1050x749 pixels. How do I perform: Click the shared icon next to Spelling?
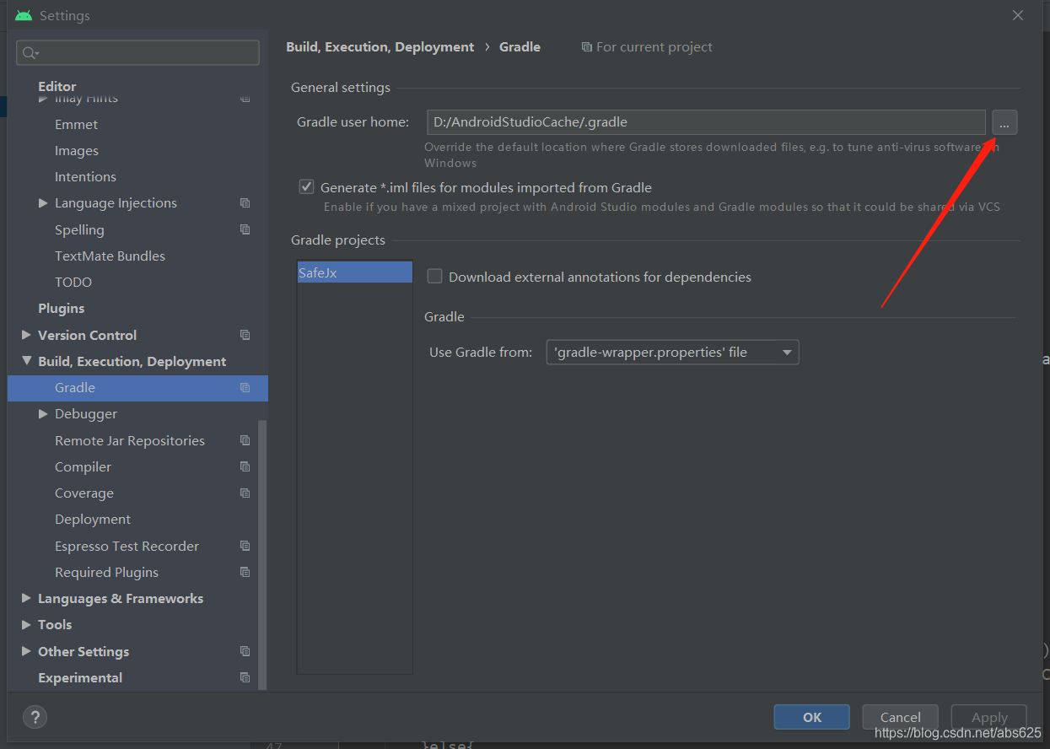pos(245,229)
